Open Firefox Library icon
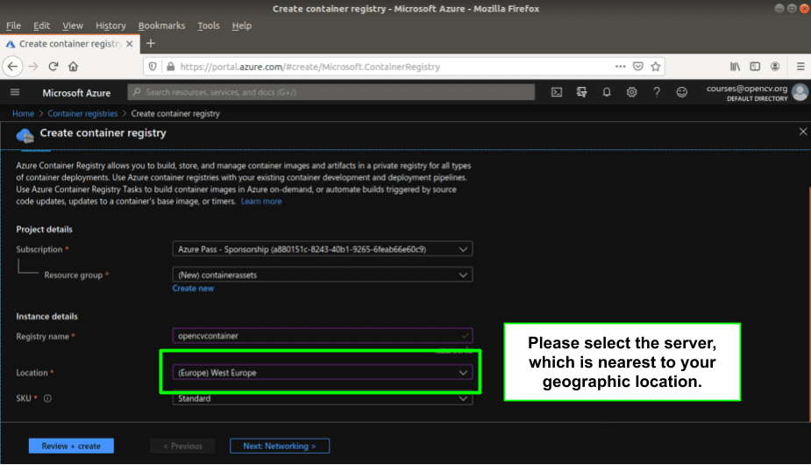This screenshot has width=811, height=465. pyautogui.click(x=735, y=67)
